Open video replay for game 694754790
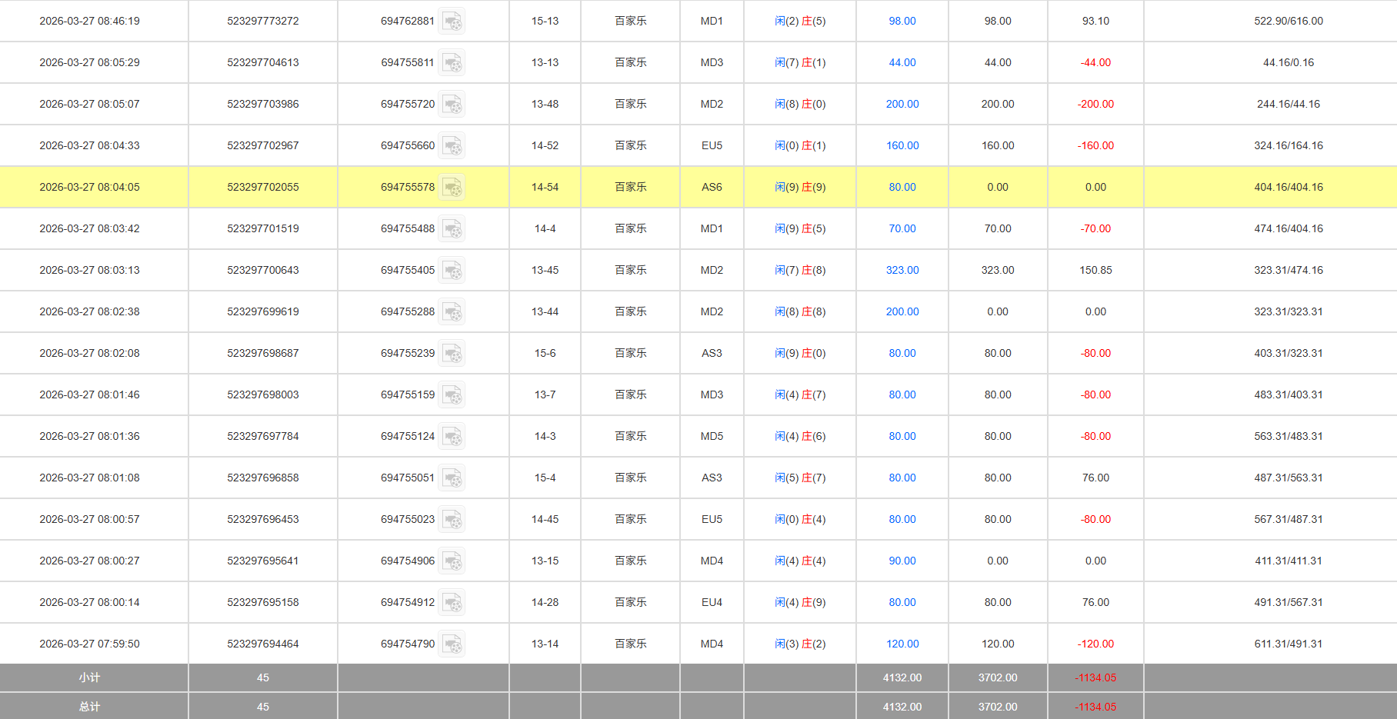This screenshot has height=719, width=1397. [x=452, y=644]
